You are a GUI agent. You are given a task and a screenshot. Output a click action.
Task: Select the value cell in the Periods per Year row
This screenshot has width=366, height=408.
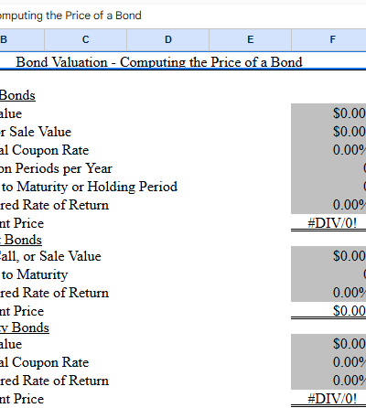click(x=328, y=168)
